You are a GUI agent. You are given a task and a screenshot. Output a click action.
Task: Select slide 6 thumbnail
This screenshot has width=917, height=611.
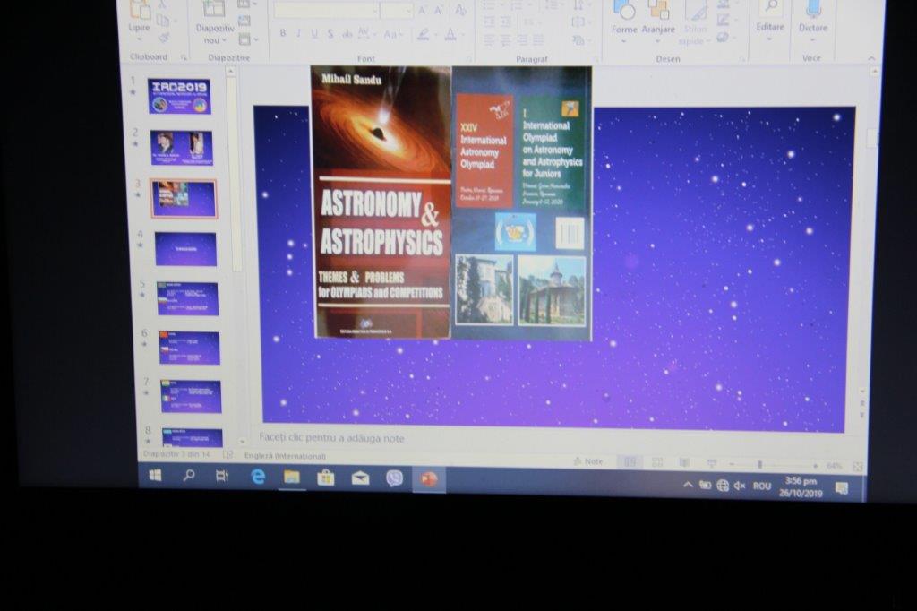(x=189, y=349)
